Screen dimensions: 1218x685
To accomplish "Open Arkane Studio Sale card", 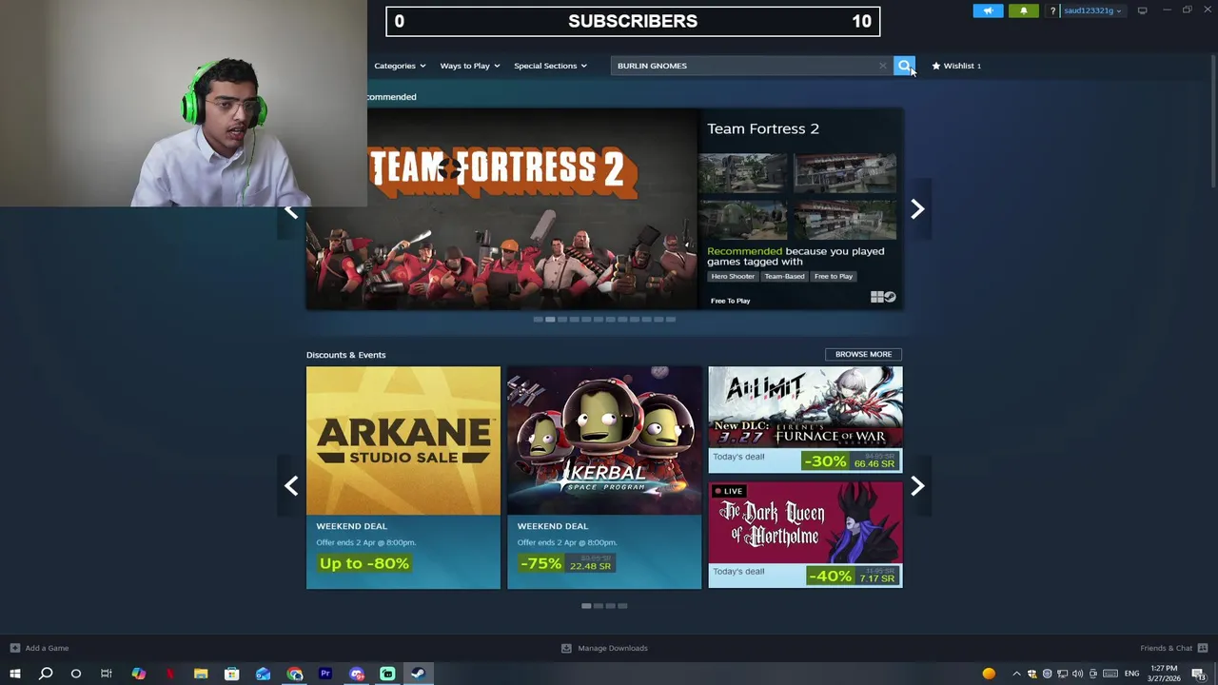I will (403, 478).
